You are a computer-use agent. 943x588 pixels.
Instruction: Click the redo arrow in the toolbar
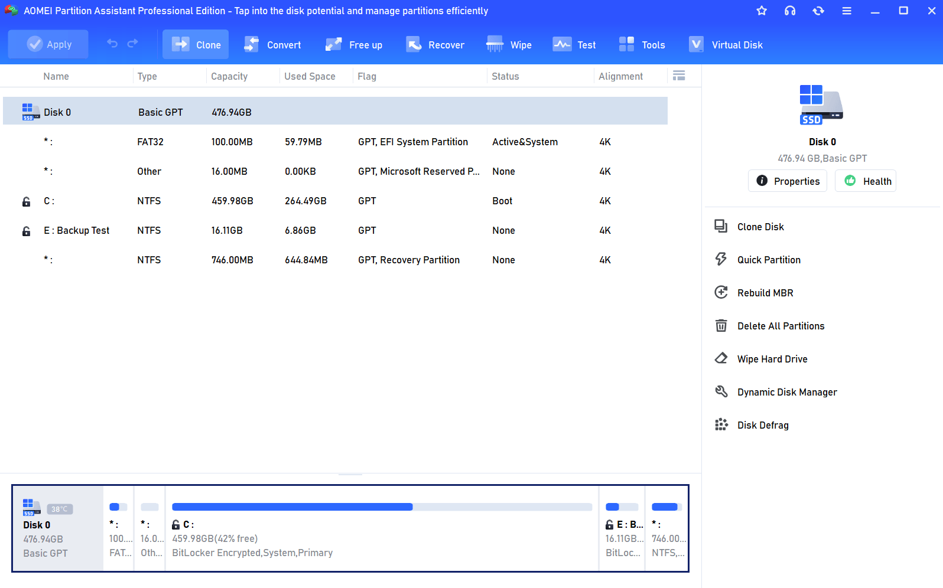point(133,44)
